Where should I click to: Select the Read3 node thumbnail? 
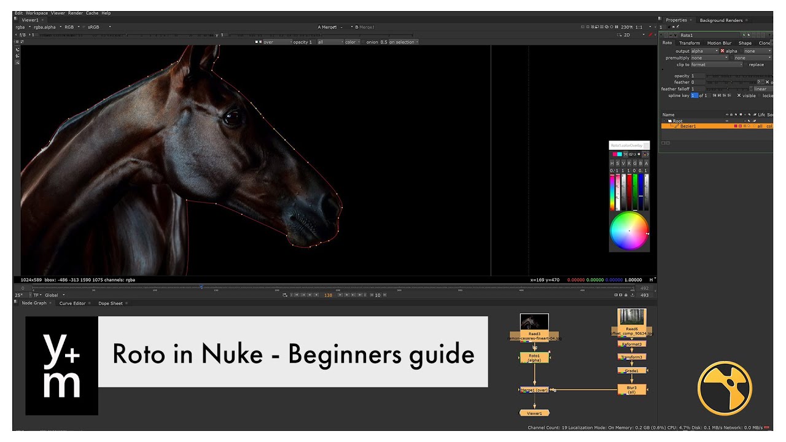pos(534,322)
